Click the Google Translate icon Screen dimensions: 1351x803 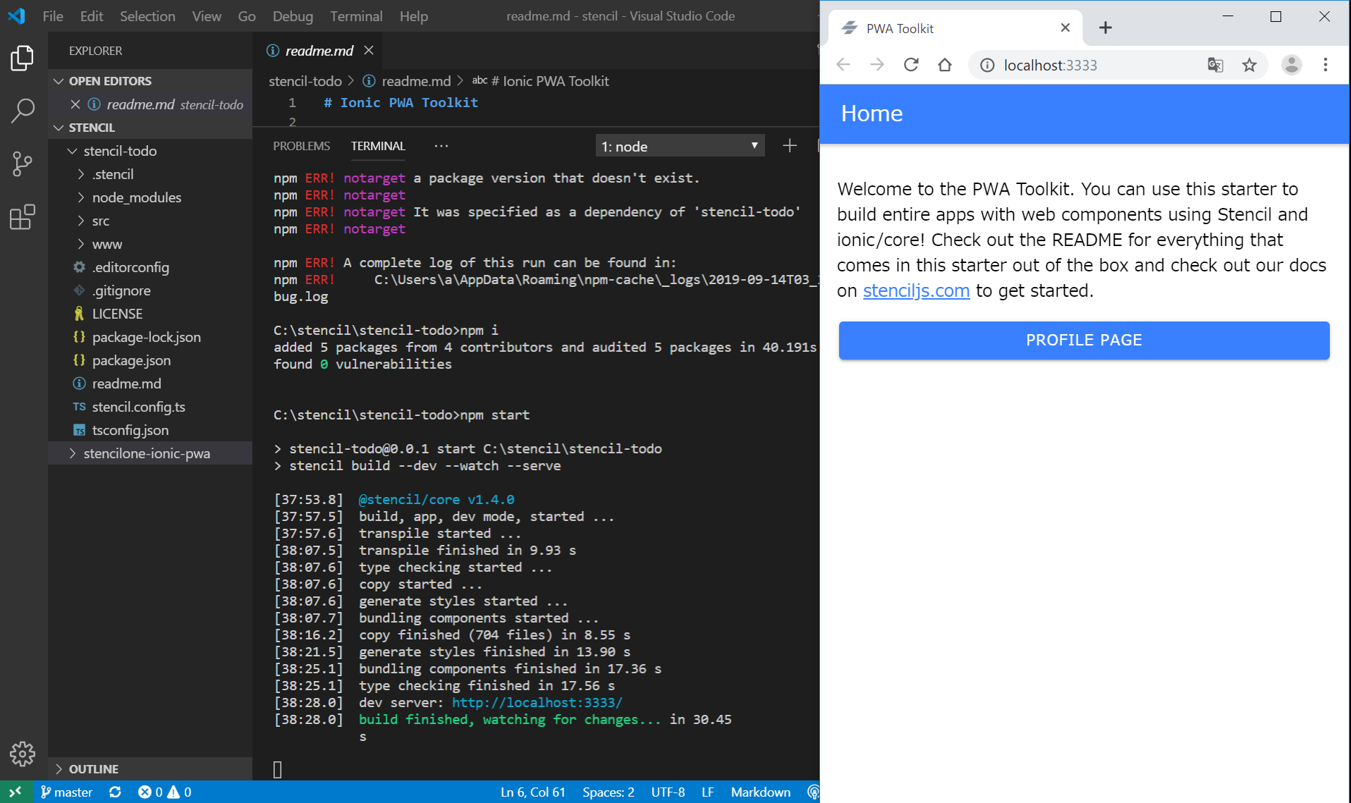point(1215,65)
